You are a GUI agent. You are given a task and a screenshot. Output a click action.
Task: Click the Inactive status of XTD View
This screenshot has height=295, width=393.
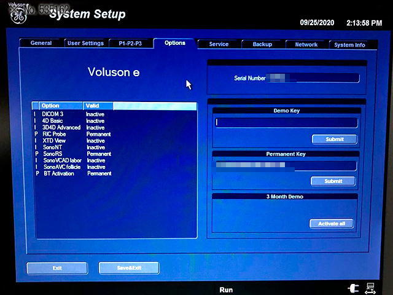(x=96, y=141)
